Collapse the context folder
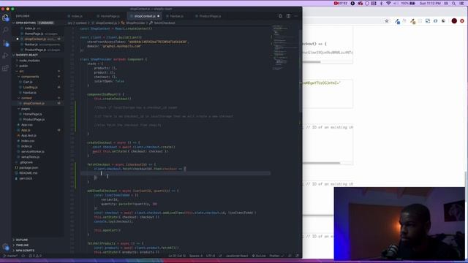 (26, 98)
